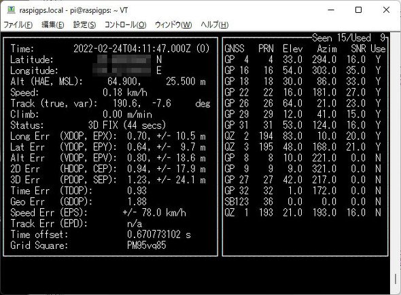This screenshot has width=401, height=295.
Task: Click the MSL altitude 25.500 m
Action: click(186, 81)
